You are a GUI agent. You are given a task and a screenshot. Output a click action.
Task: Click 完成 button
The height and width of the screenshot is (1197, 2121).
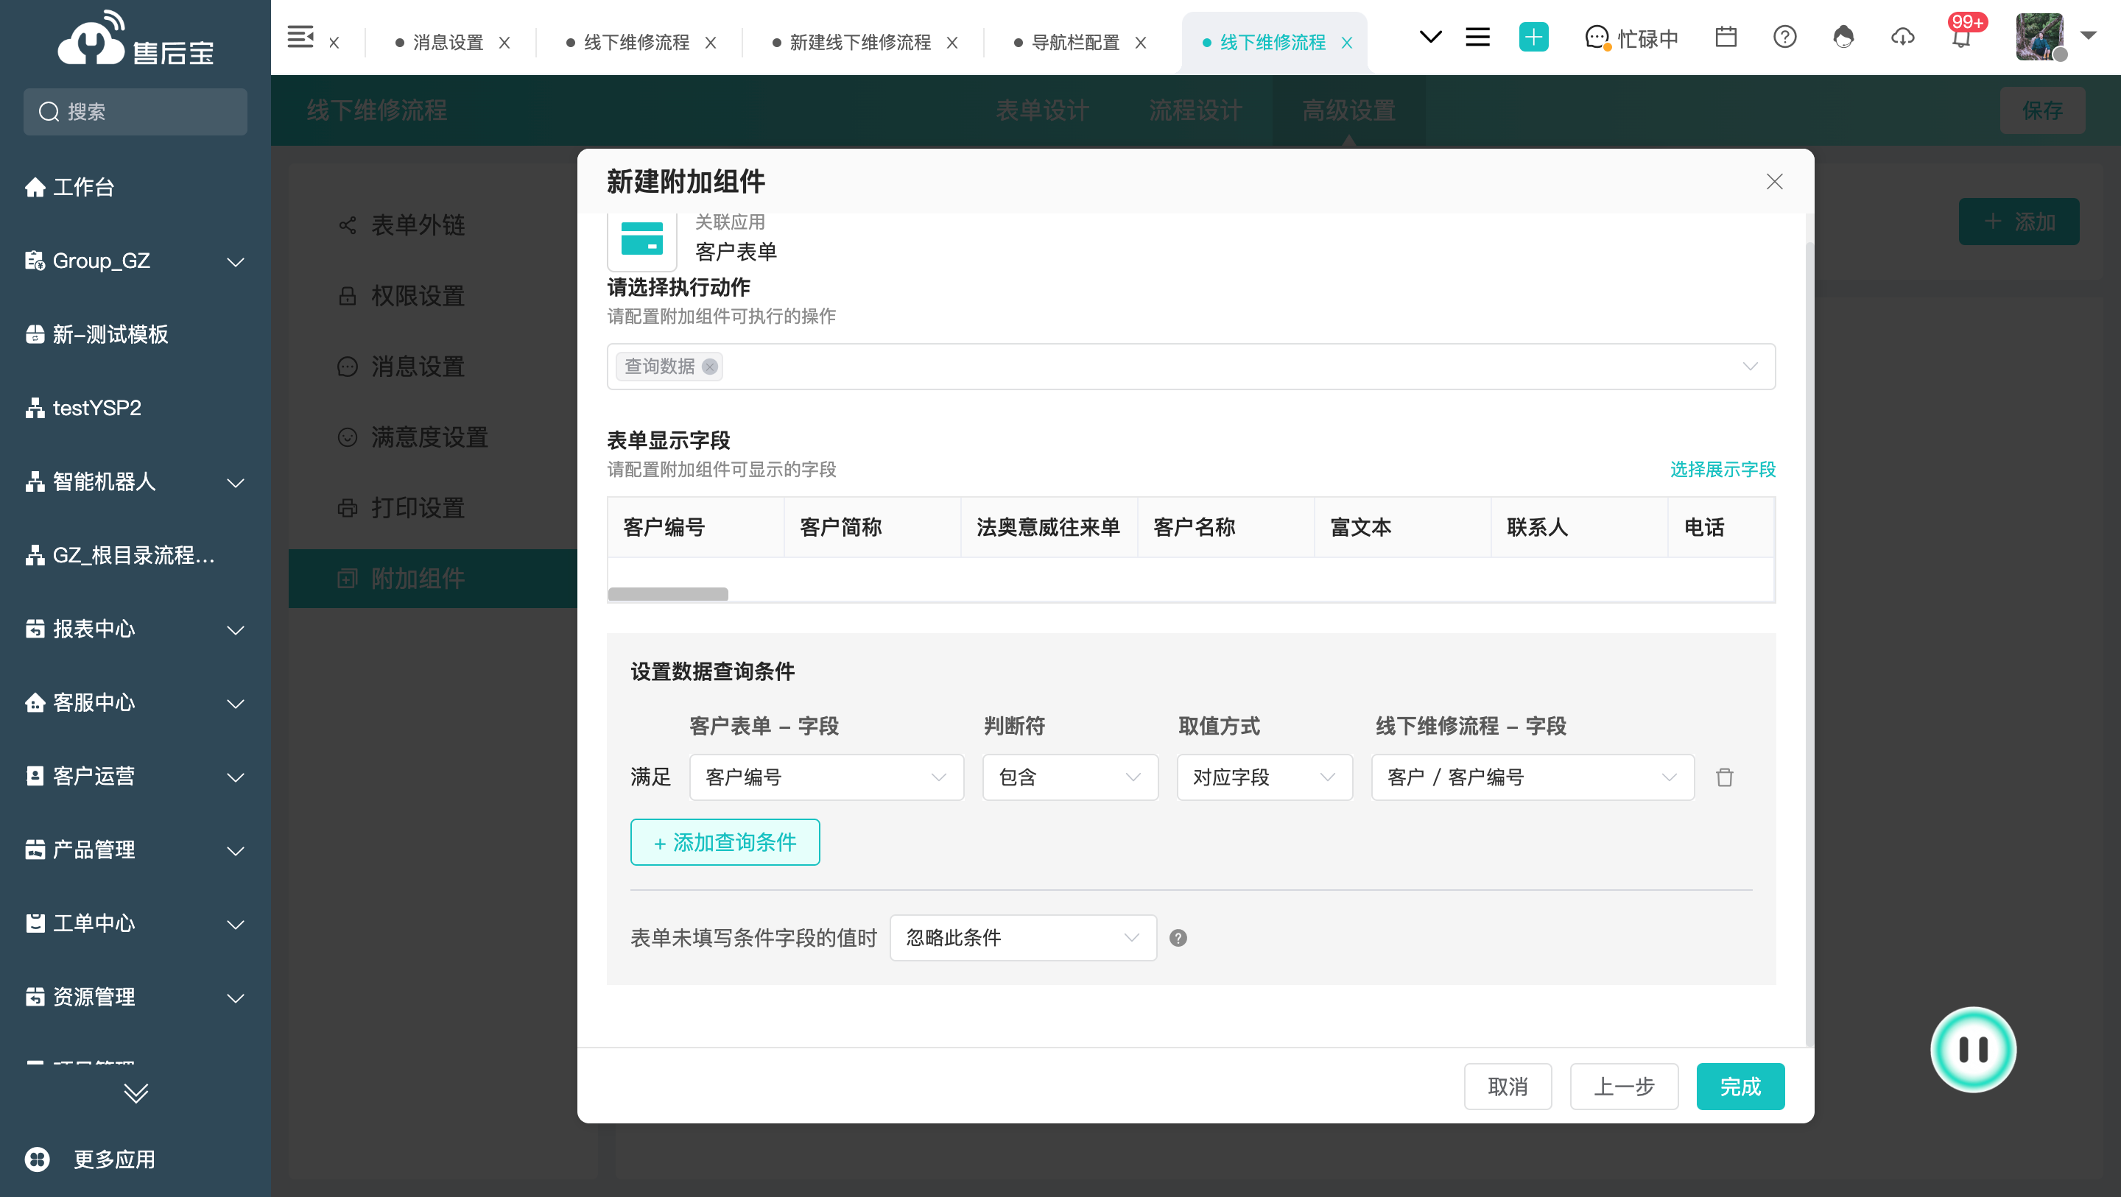[1740, 1087]
